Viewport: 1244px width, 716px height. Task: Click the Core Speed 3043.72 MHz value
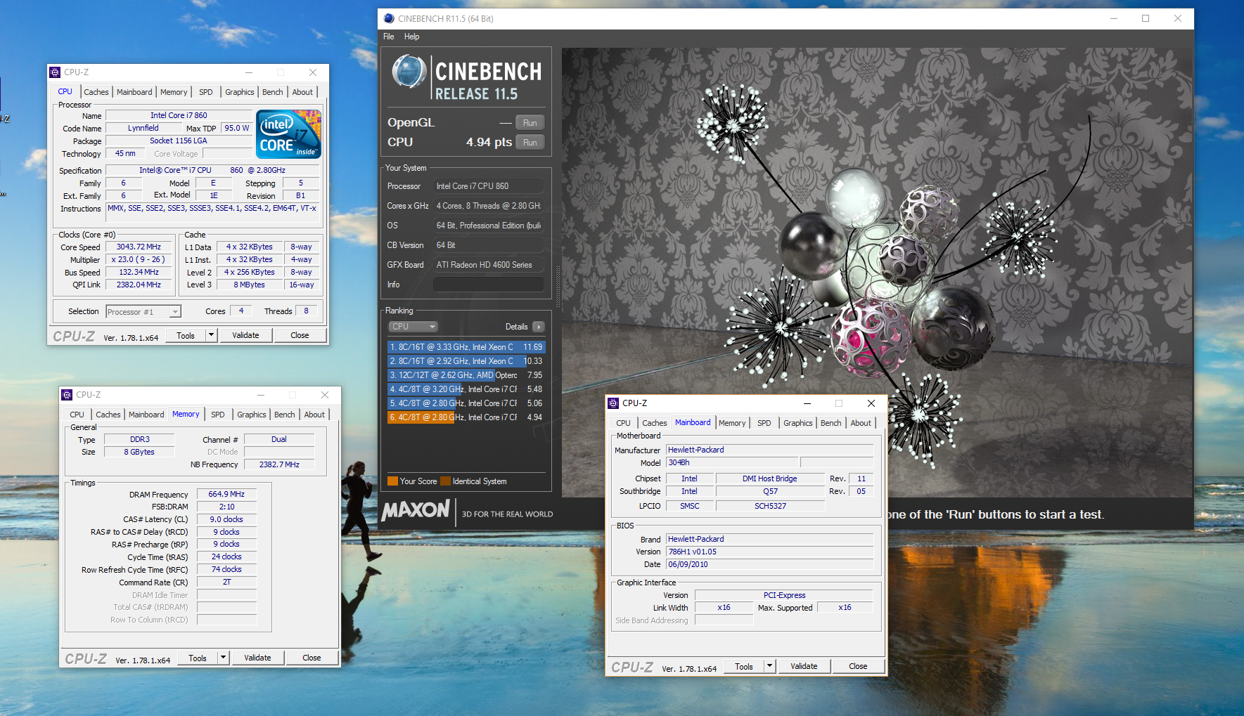pyautogui.click(x=139, y=247)
